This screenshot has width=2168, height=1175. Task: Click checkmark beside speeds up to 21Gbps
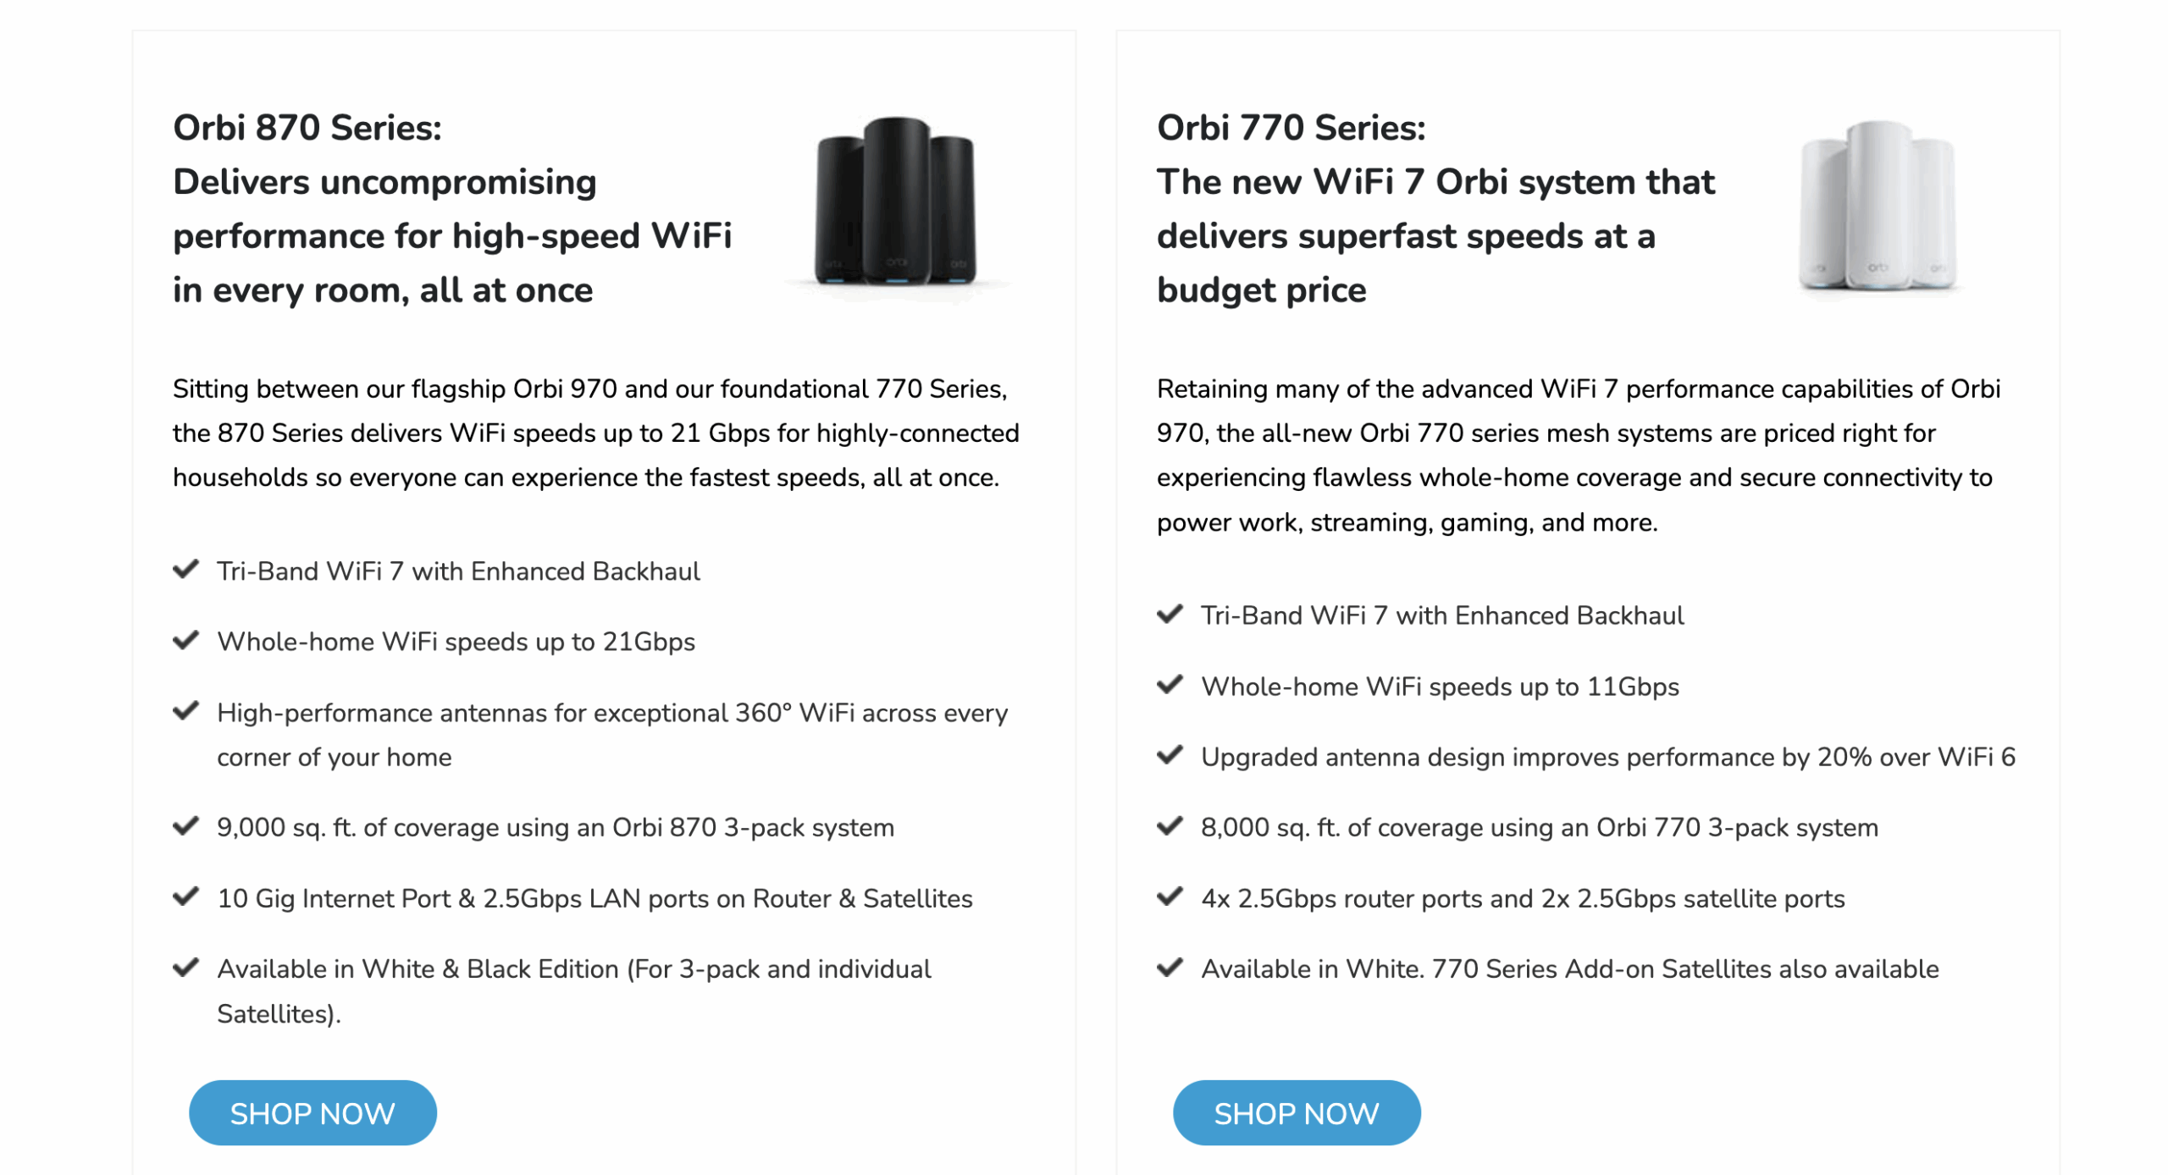(x=185, y=640)
